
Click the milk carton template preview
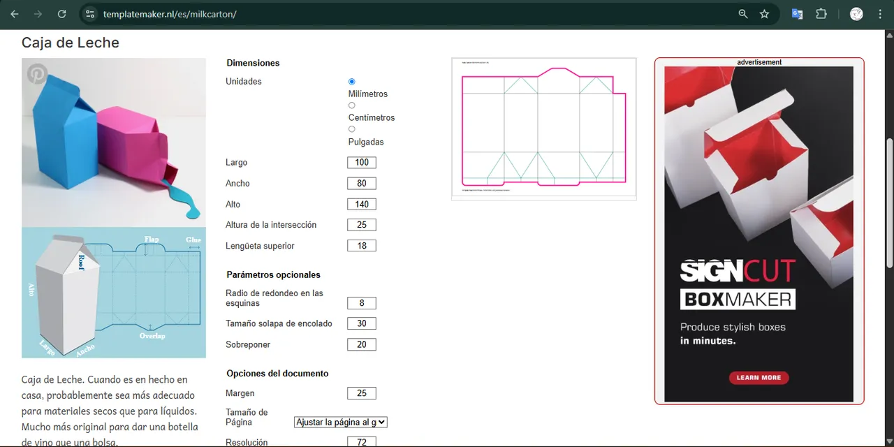pyautogui.click(x=544, y=129)
